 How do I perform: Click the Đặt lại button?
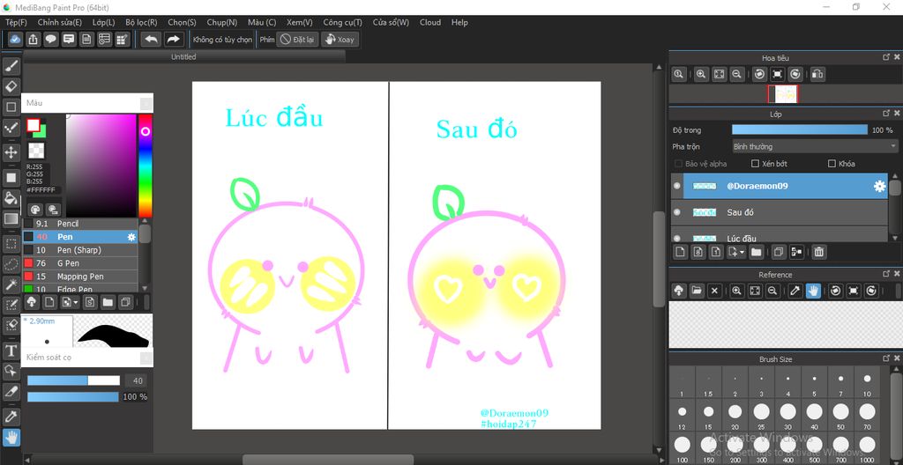[x=297, y=39]
